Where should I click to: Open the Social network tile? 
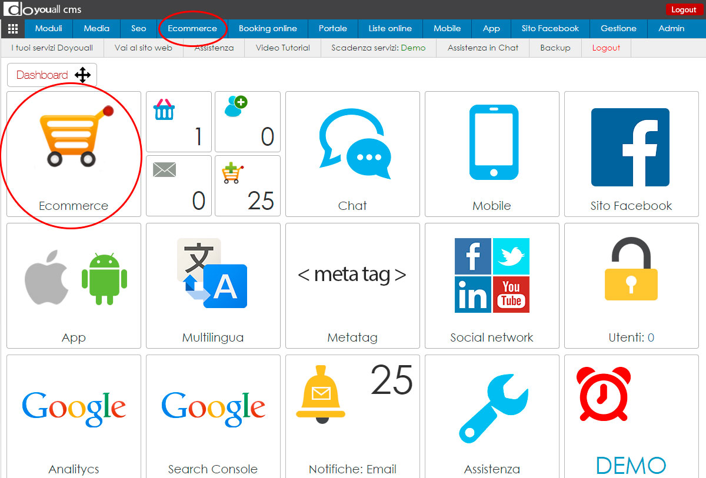click(492, 286)
